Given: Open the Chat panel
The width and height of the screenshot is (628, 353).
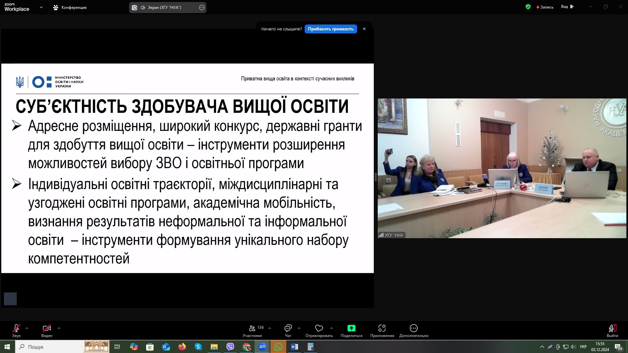Looking at the screenshot, I should pyautogui.click(x=288, y=328).
